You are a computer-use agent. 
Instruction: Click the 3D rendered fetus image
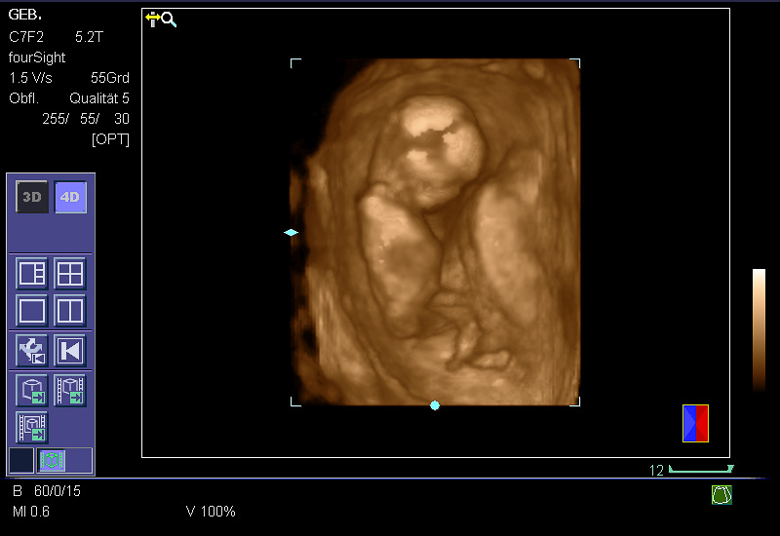[x=435, y=232]
